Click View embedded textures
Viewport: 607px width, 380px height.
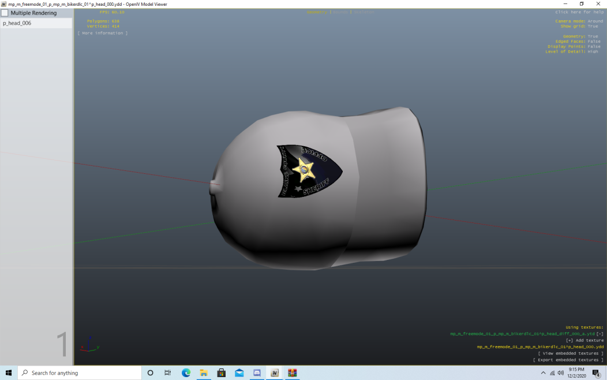click(571, 353)
